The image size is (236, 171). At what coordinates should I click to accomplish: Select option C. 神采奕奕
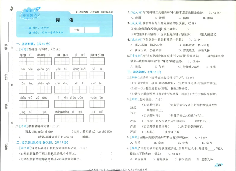click(x=182, y=159)
